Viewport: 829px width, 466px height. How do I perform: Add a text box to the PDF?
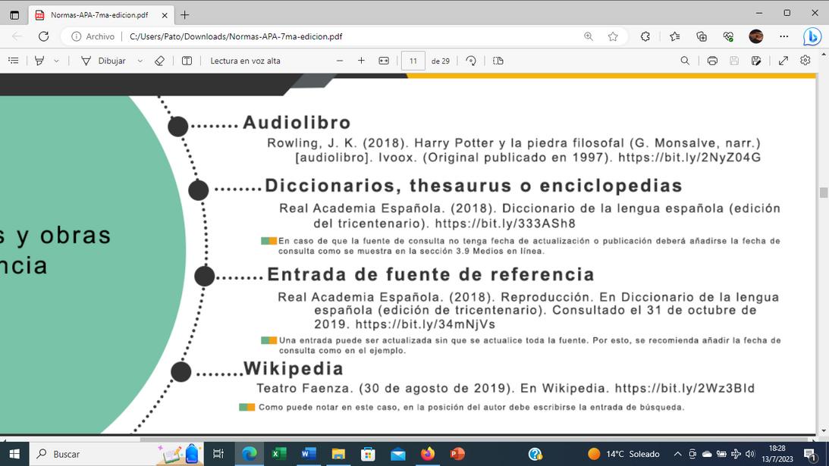(187, 61)
